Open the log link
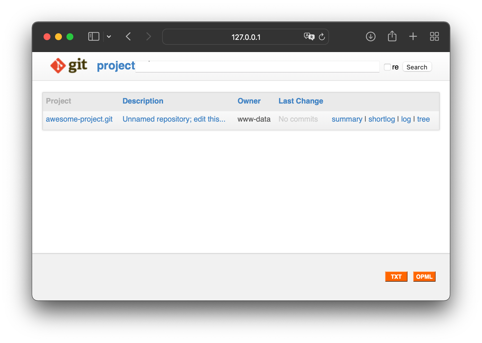The width and height of the screenshot is (482, 343). (x=406, y=119)
